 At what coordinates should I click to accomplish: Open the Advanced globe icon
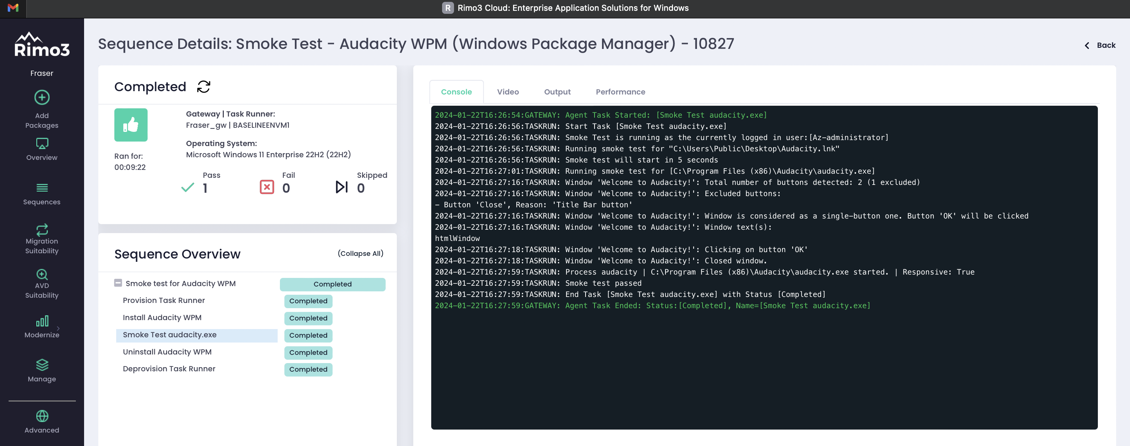coord(42,416)
